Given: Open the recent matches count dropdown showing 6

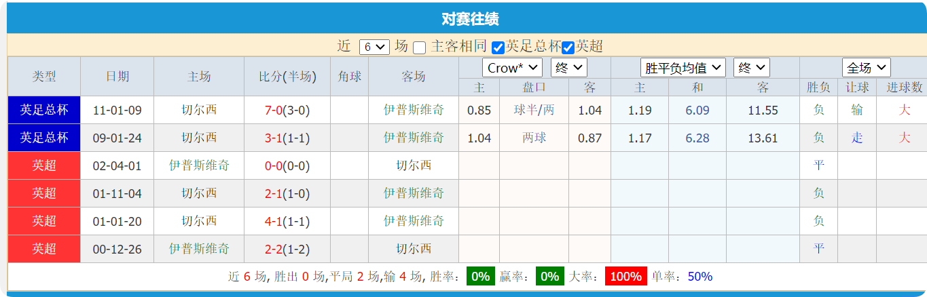Looking at the screenshot, I should point(374,47).
